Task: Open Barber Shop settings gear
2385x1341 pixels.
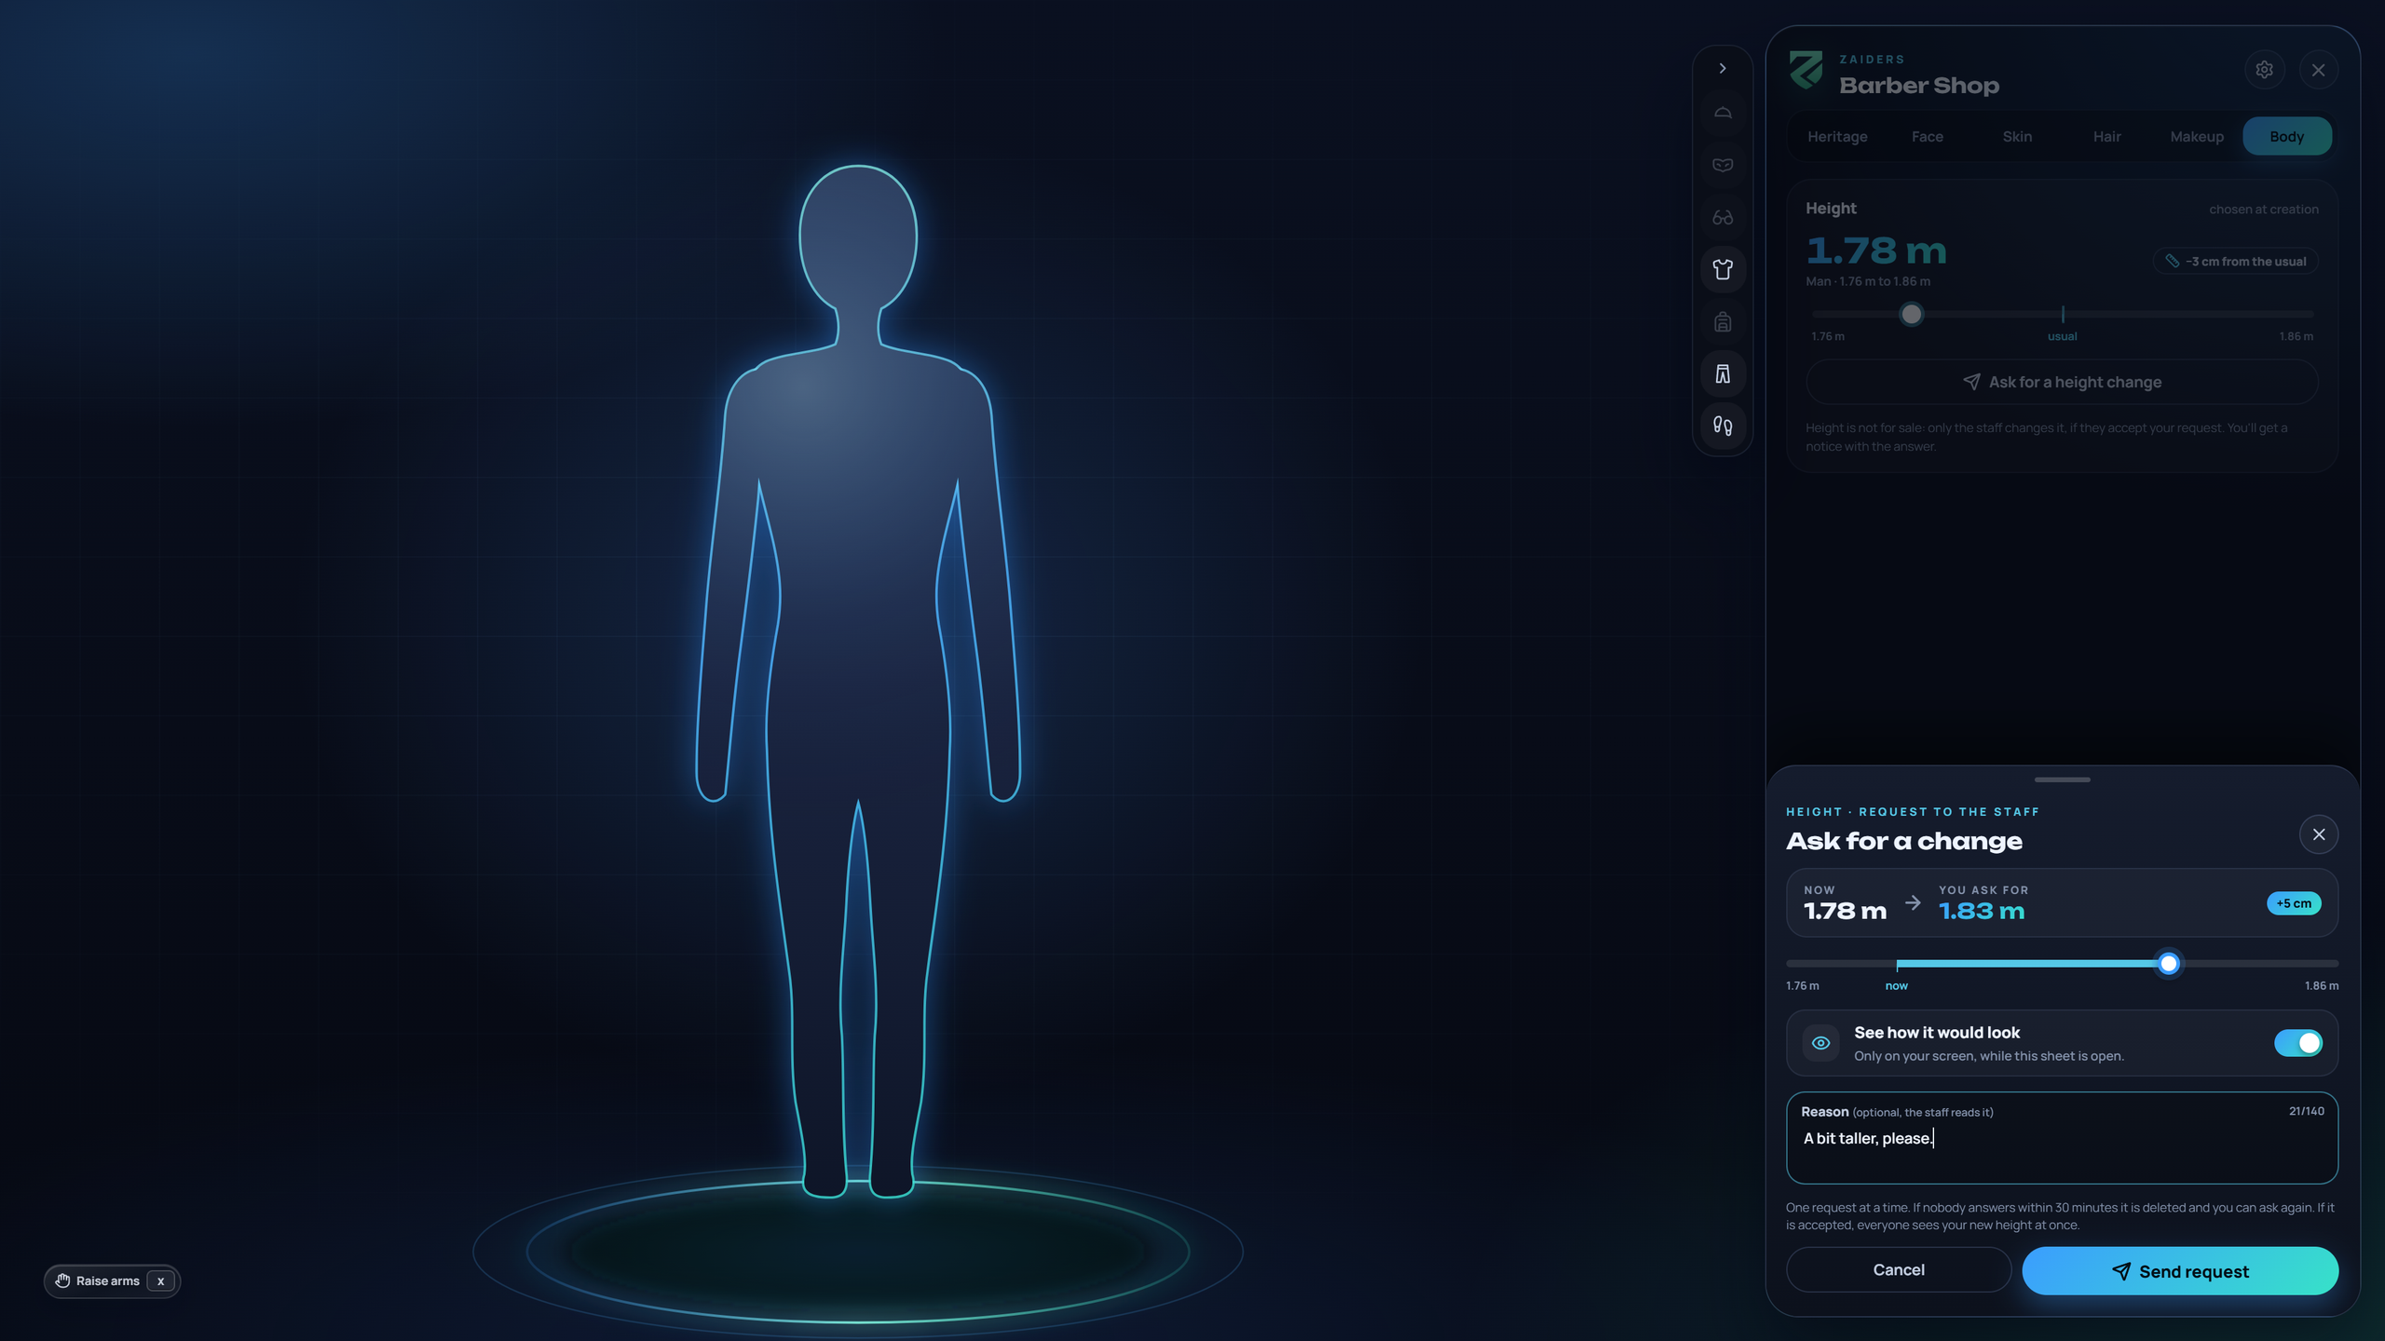Action: pyautogui.click(x=2264, y=70)
